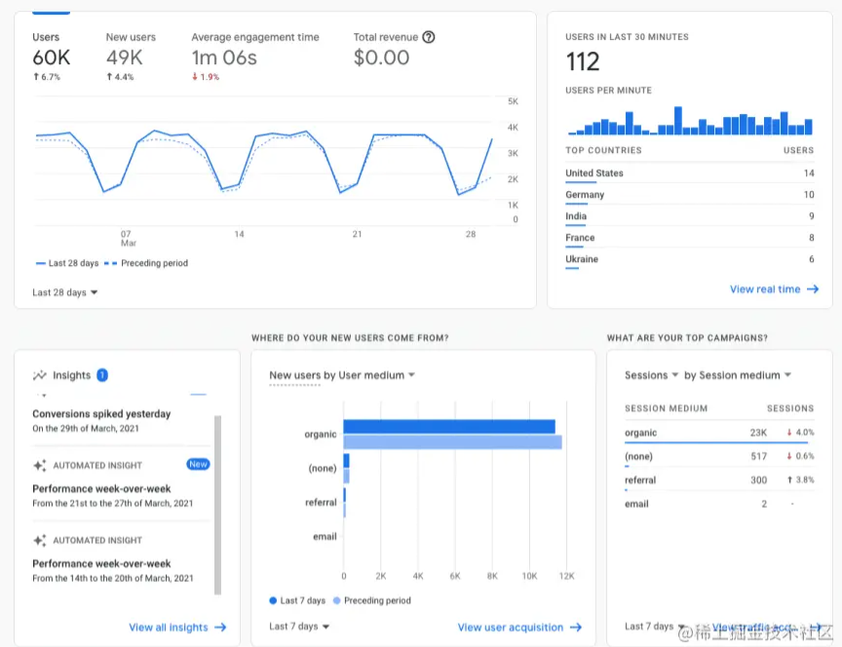Click the SESSION MEDIUM column header
This screenshot has width=842, height=647.
pos(666,408)
